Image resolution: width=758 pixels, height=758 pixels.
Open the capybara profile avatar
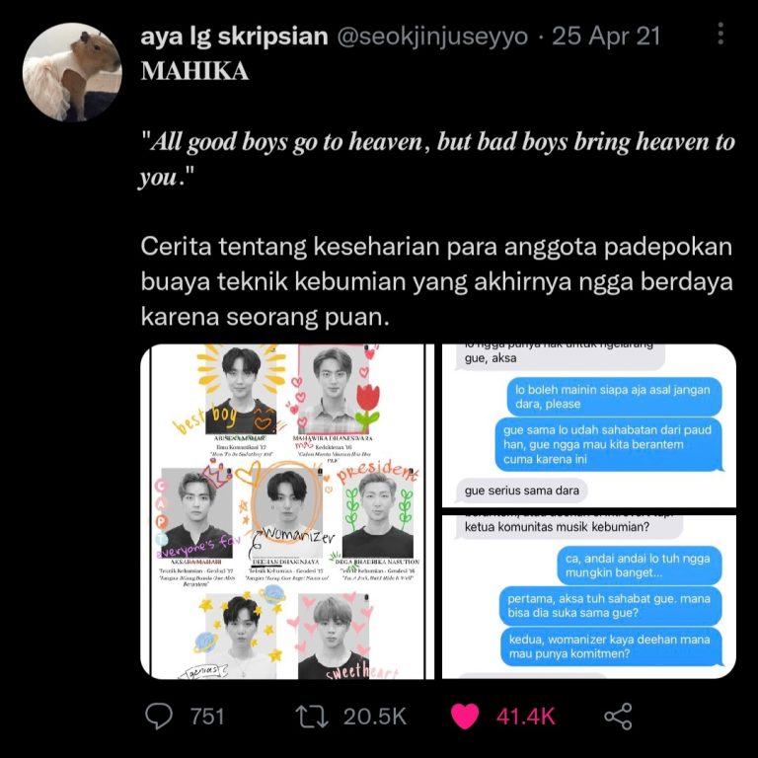[x=72, y=72]
